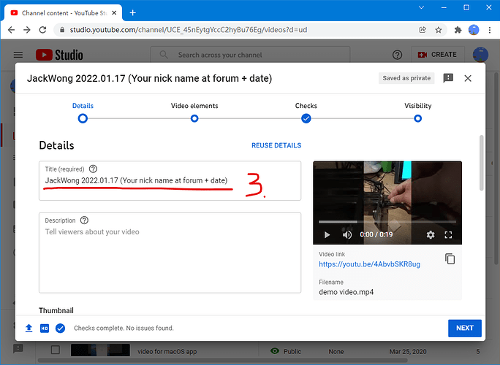Click the Thumbnail section heading
Image resolution: width=500 pixels, height=365 pixels.
56,310
